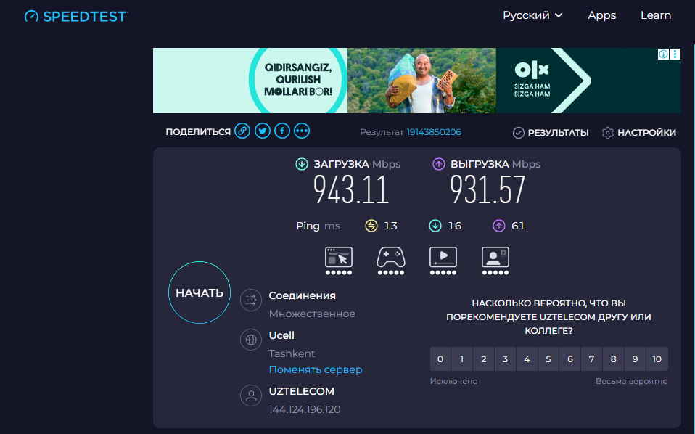Rate recommendation as 8
Screen dimensions: 695x434
coord(613,359)
